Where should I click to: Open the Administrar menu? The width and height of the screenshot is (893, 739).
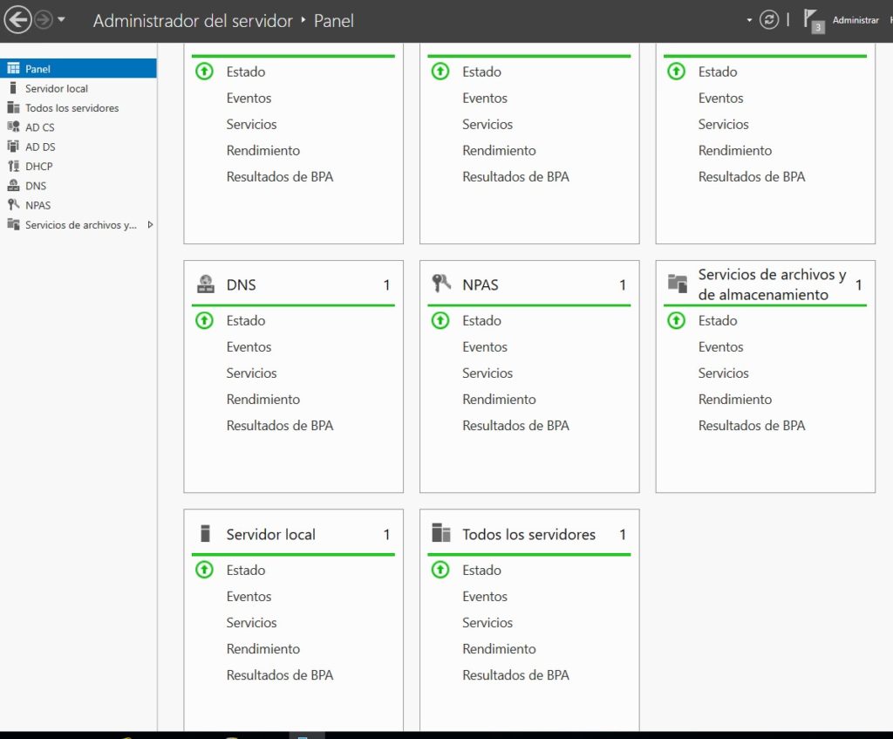(x=856, y=19)
